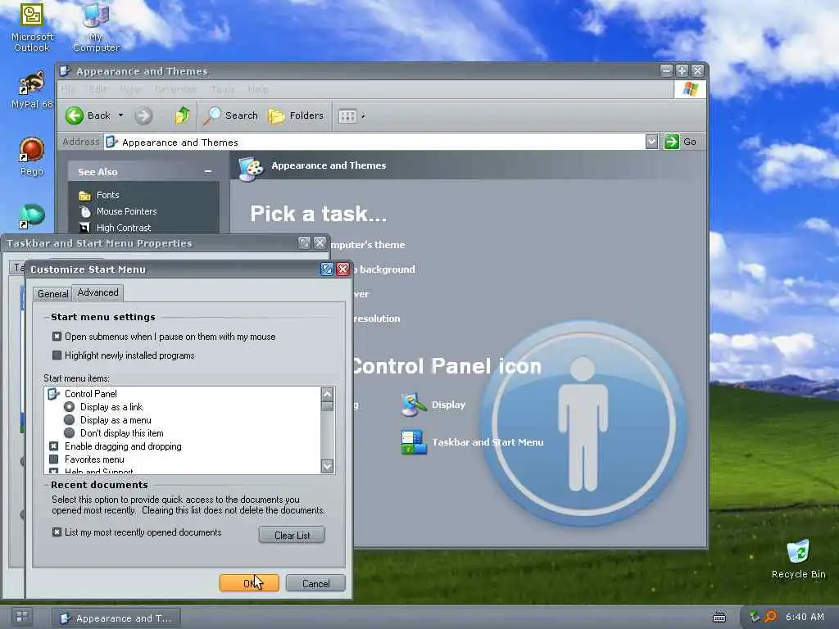
Task: Click scroll down arrow in Start menu items
Action: 328,466
